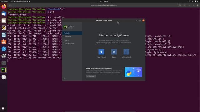Click the New Project label
Screen dimensions: 200x112
(101, 57)
